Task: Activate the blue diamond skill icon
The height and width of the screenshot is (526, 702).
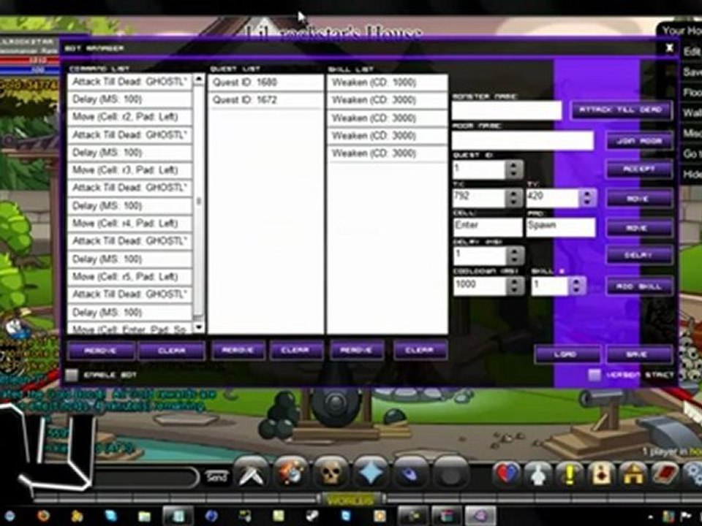Action: coord(371,474)
